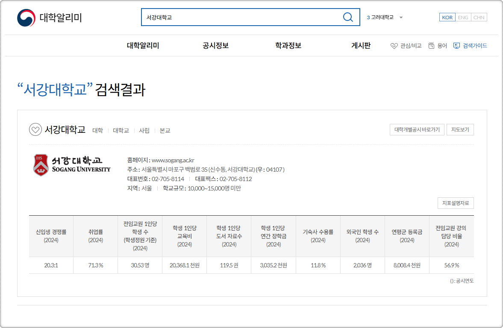
Task: Click the 외국인 학생 수 header
Action: click(362, 236)
